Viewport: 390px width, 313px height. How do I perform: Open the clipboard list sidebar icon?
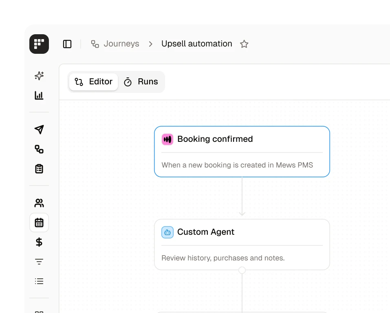(39, 169)
